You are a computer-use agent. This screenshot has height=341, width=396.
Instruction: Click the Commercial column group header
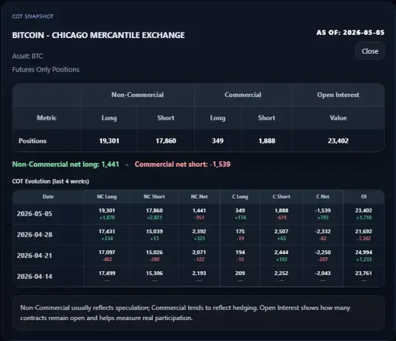(x=243, y=94)
